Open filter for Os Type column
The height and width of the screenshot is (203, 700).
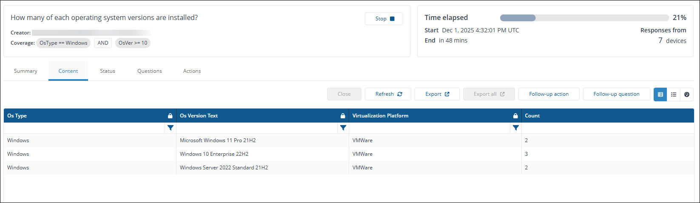(x=171, y=128)
